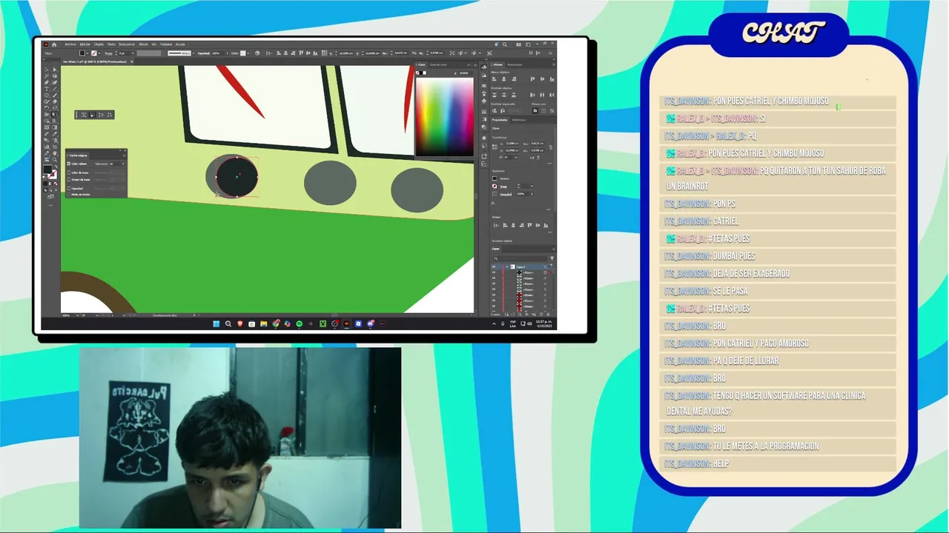The image size is (949, 533).
Task: Click the Opacidad label in the control bar
Action: [204, 53]
